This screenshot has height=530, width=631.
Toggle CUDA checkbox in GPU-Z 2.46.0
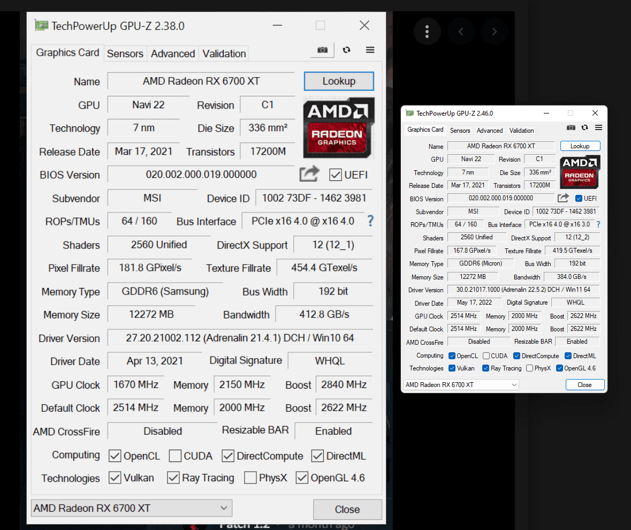tap(486, 356)
